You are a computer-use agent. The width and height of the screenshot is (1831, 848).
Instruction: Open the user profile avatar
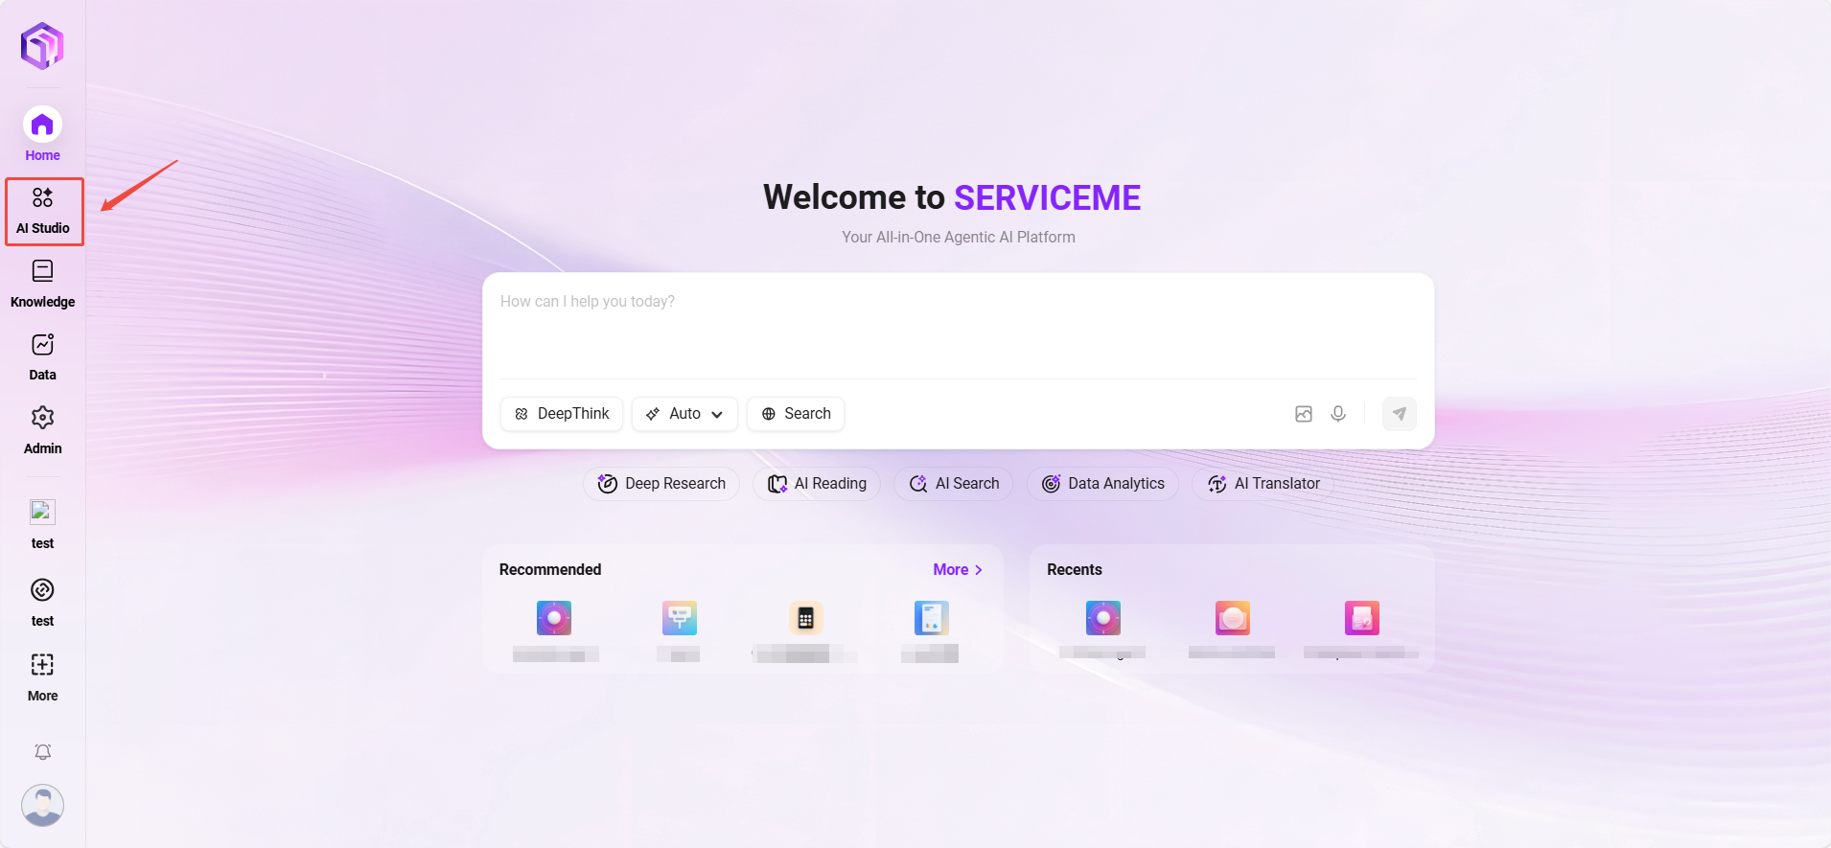coord(43,805)
